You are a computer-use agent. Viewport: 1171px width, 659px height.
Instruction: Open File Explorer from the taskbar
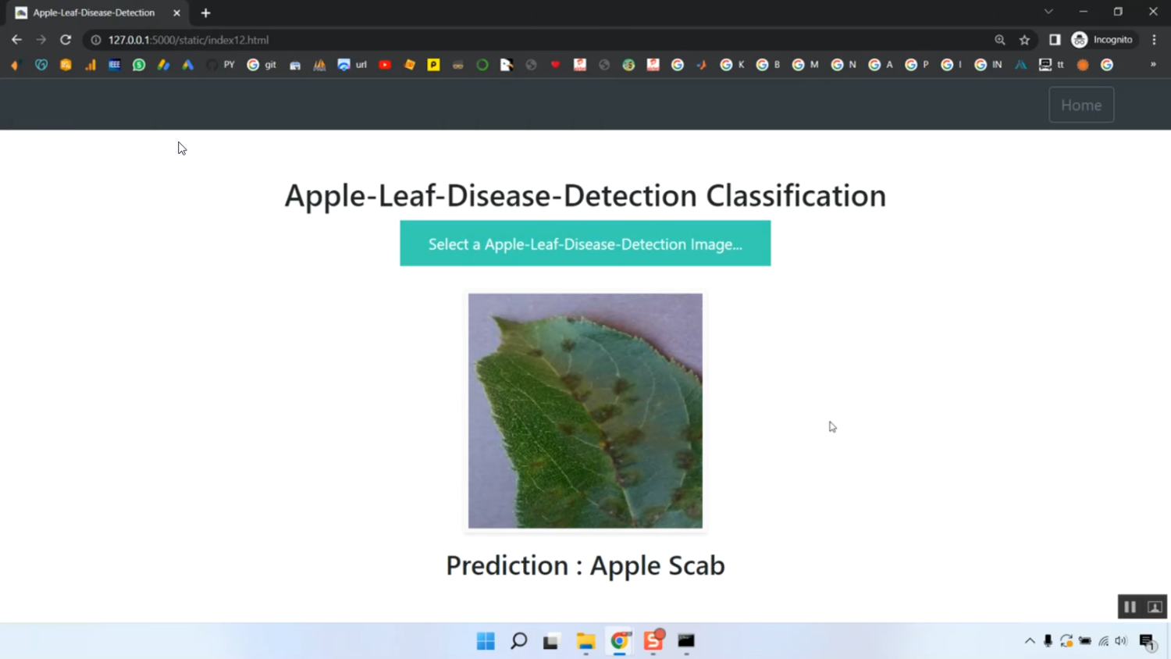pyautogui.click(x=585, y=641)
